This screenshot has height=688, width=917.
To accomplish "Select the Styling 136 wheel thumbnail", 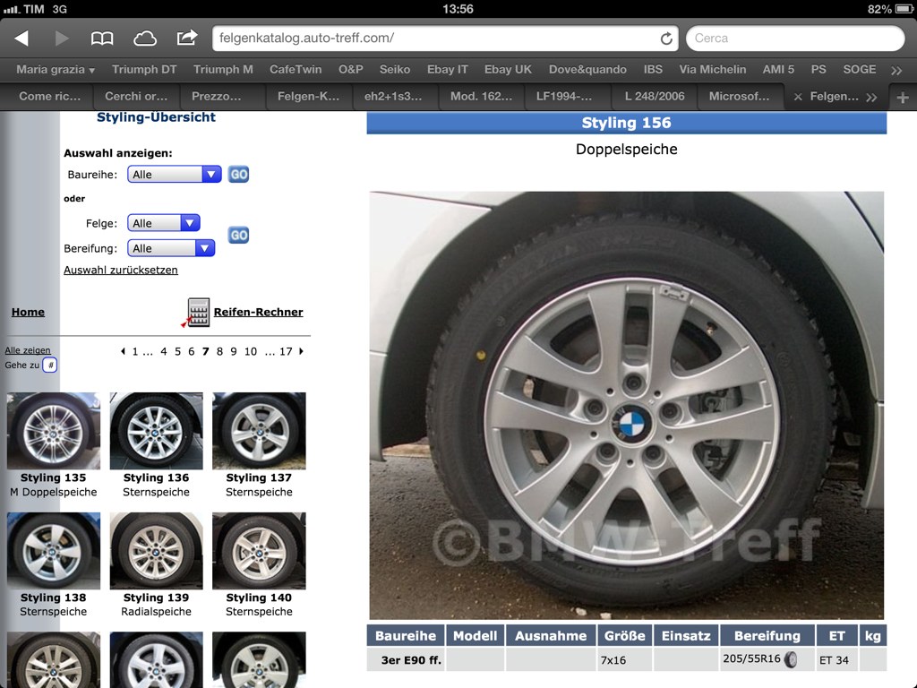I will click(156, 431).
